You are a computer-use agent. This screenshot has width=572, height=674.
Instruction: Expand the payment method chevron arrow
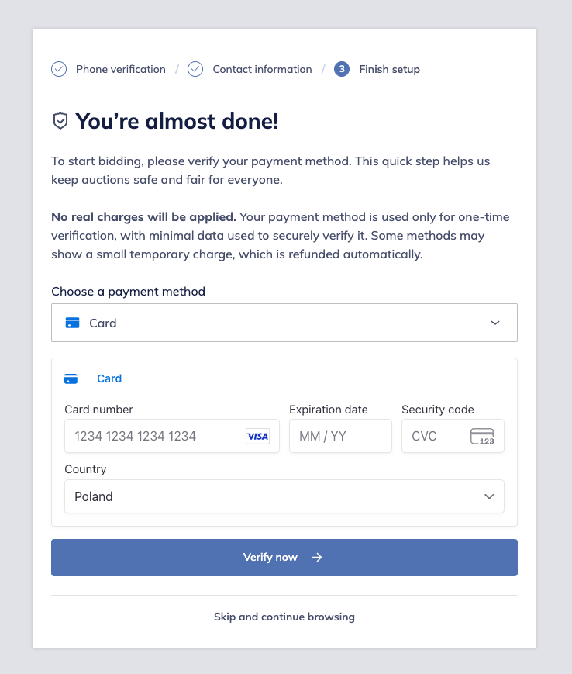tap(495, 323)
